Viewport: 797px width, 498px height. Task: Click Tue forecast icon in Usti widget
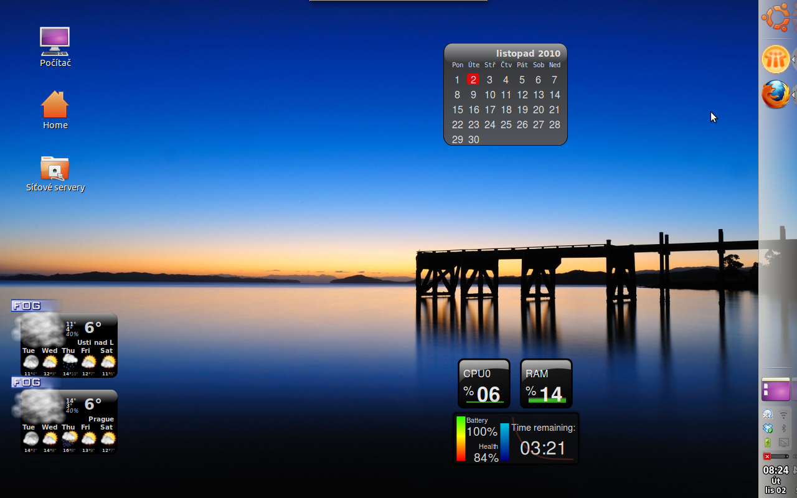pos(31,362)
